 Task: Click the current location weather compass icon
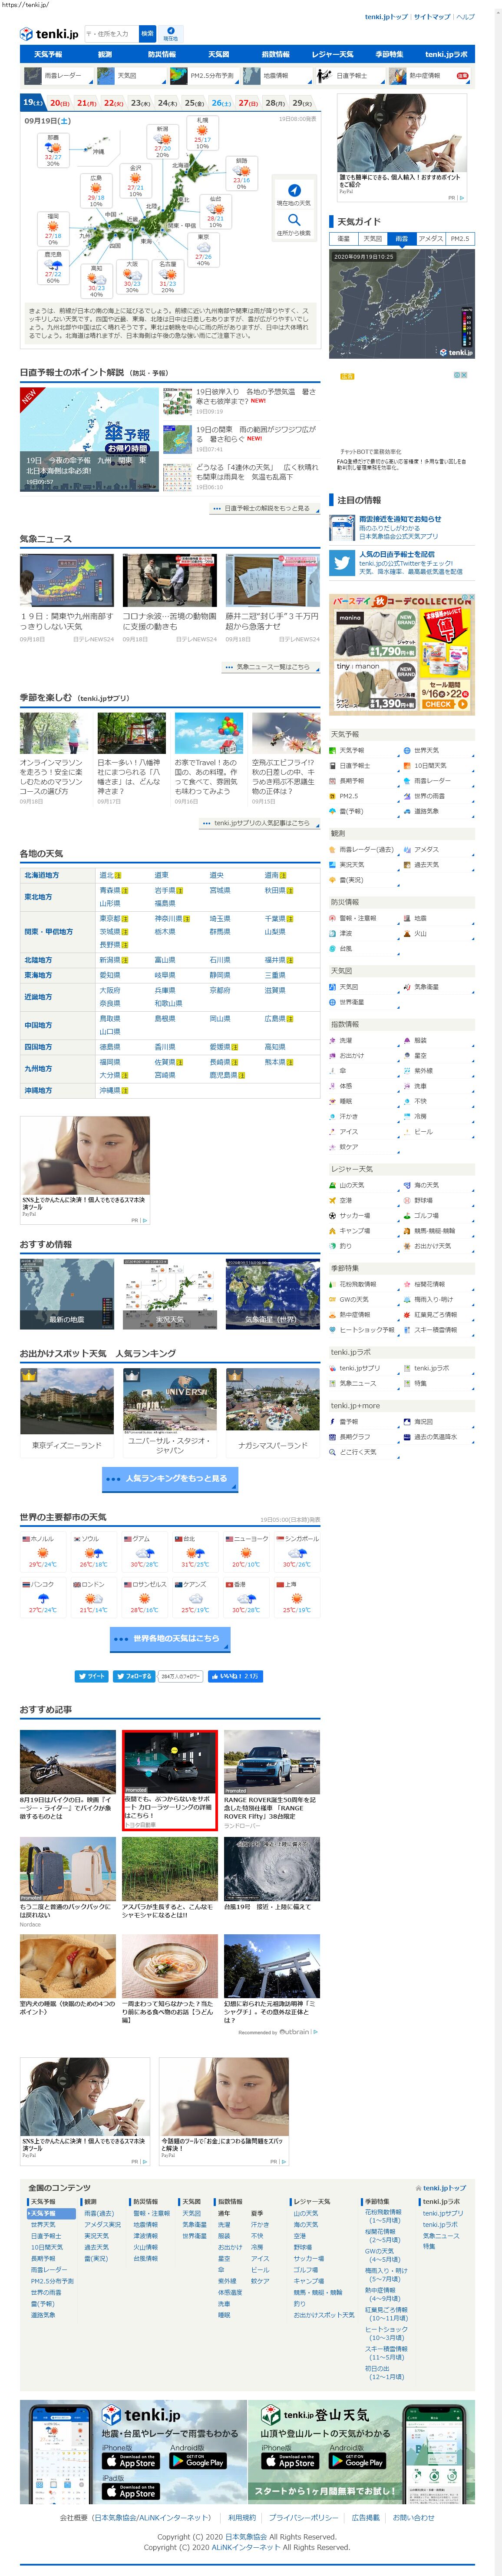pyautogui.click(x=294, y=190)
